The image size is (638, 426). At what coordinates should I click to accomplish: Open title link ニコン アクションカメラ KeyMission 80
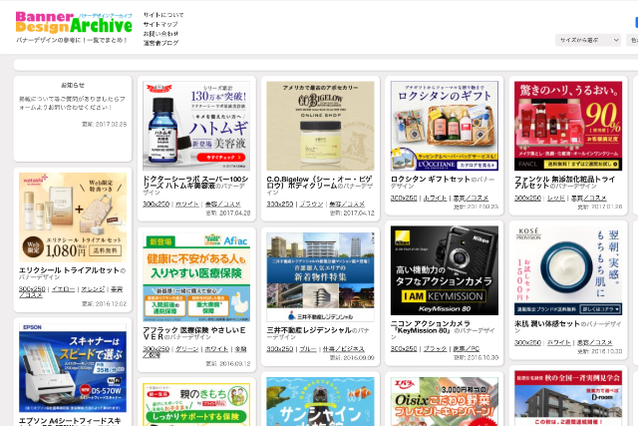tap(431, 326)
